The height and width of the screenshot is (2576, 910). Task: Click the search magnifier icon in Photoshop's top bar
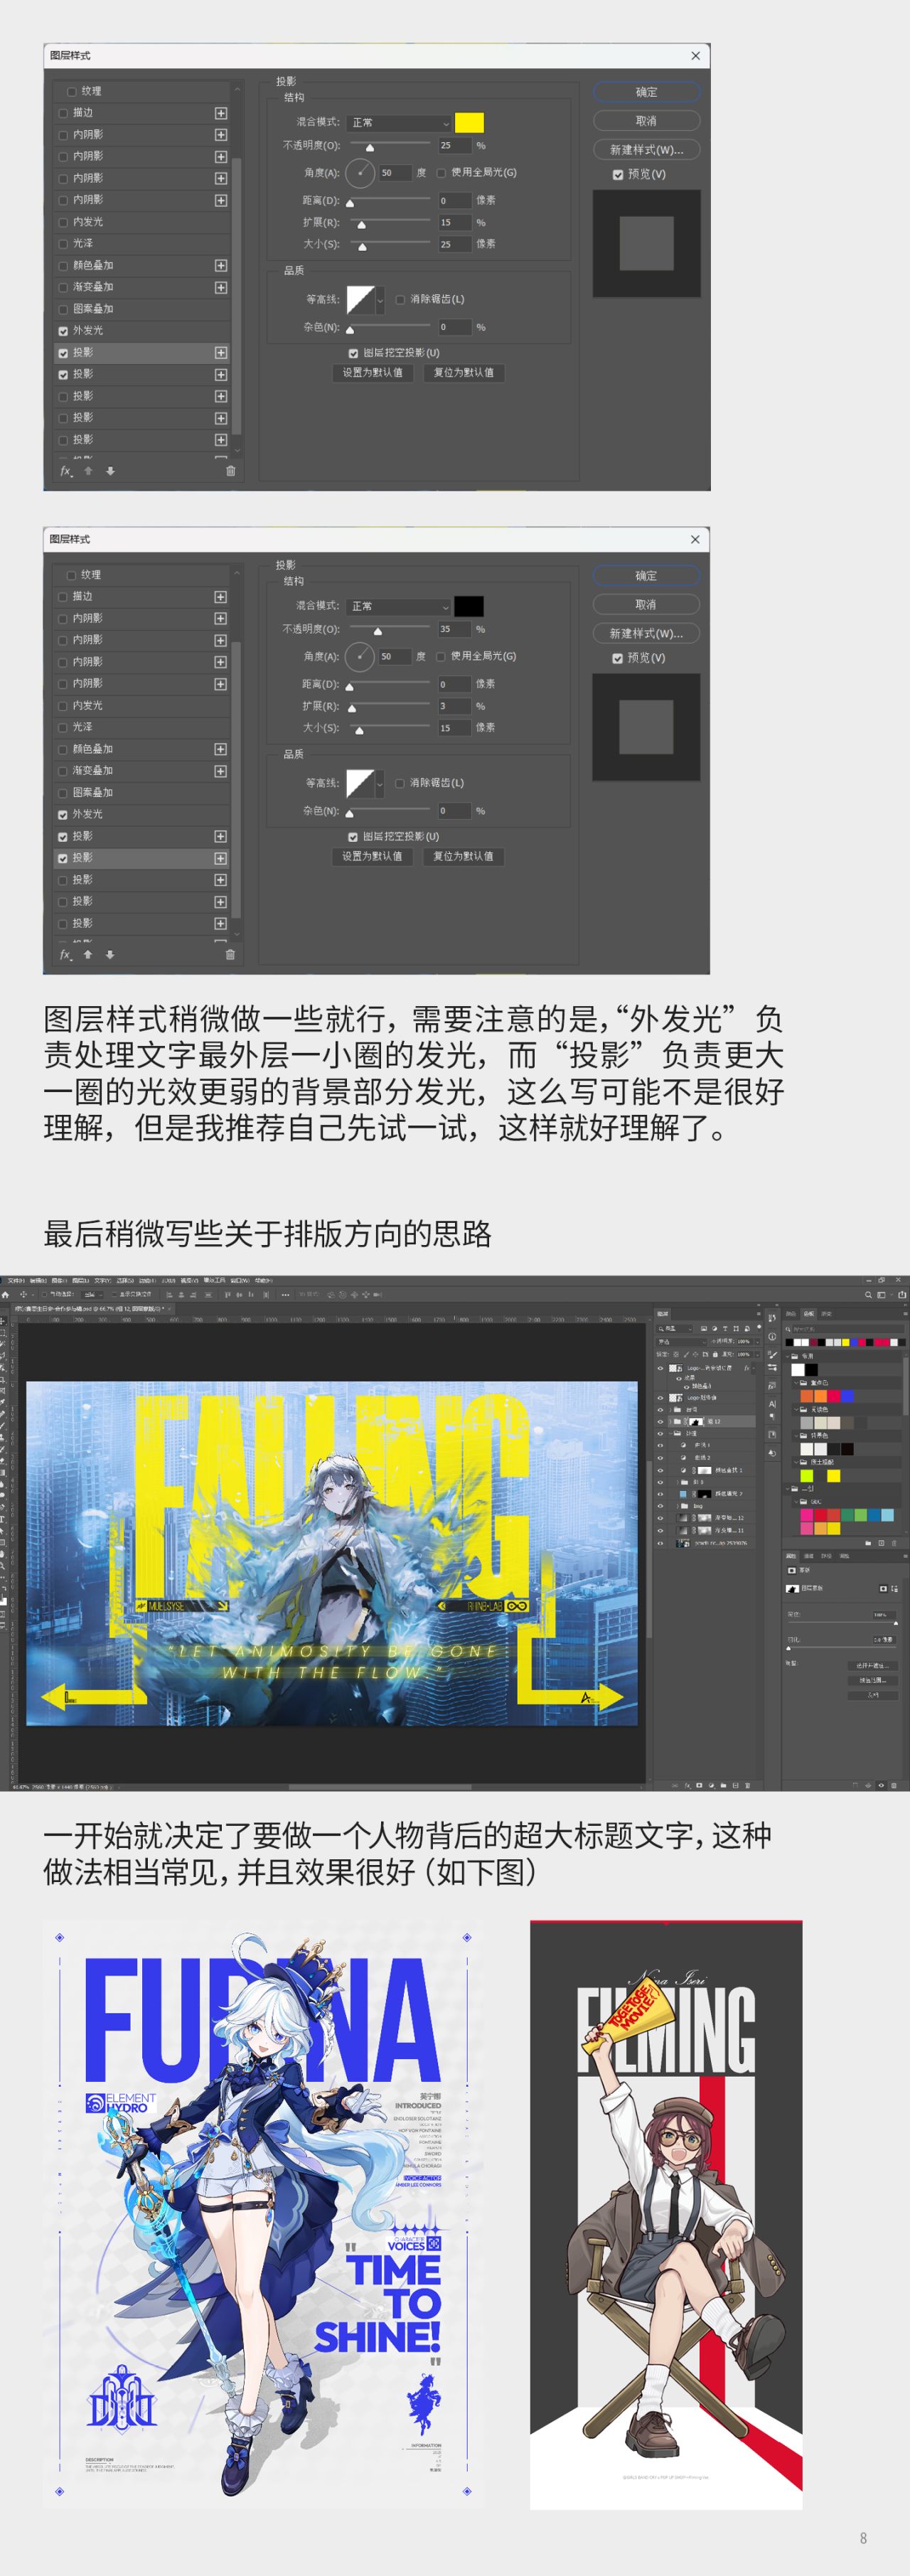868,1295
